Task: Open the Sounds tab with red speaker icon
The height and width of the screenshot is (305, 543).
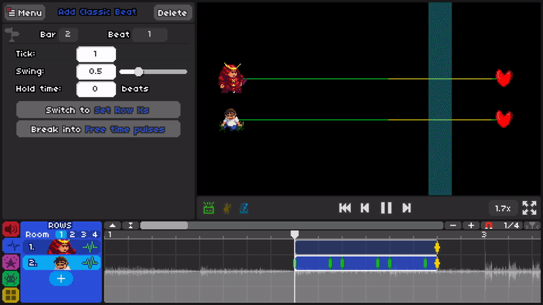Action: click(10, 229)
